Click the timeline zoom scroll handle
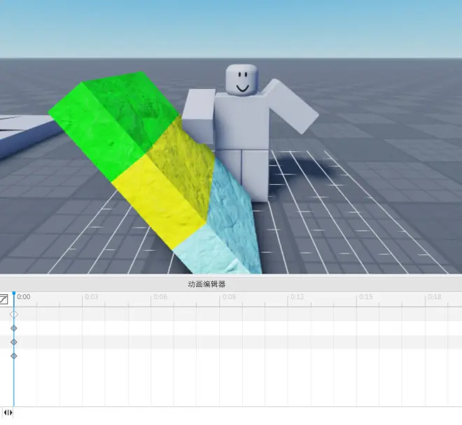The image size is (462, 425). pyautogui.click(x=8, y=412)
